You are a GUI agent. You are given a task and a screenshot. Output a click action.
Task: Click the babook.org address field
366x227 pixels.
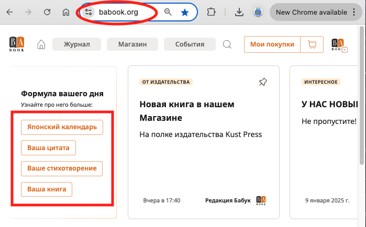pyautogui.click(x=118, y=12)
